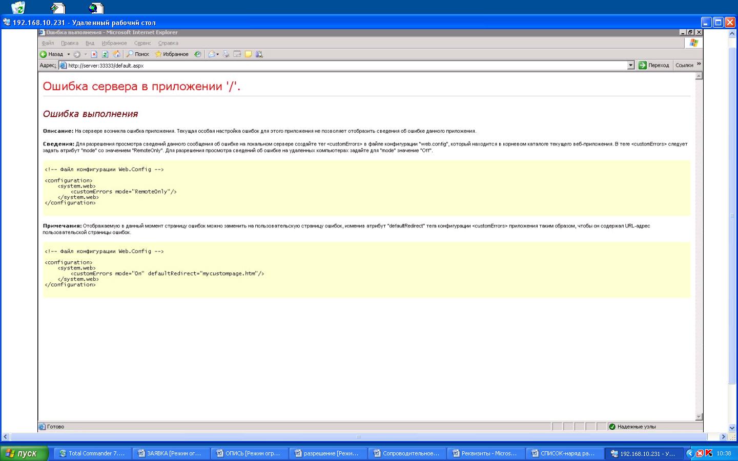Viewport: 738px width, 461px height.
Task: Click the page icon in the address bar
Action: [63, 66]
